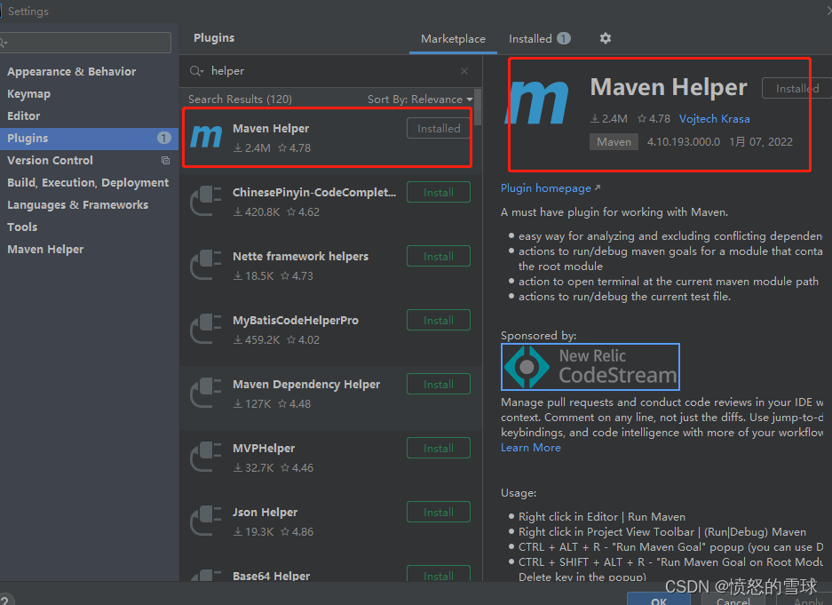Click the Nette framework helpers plugin icon
The width and height of the screenshot is (832, 605).
pyautogui.click(x=206, y=265)
